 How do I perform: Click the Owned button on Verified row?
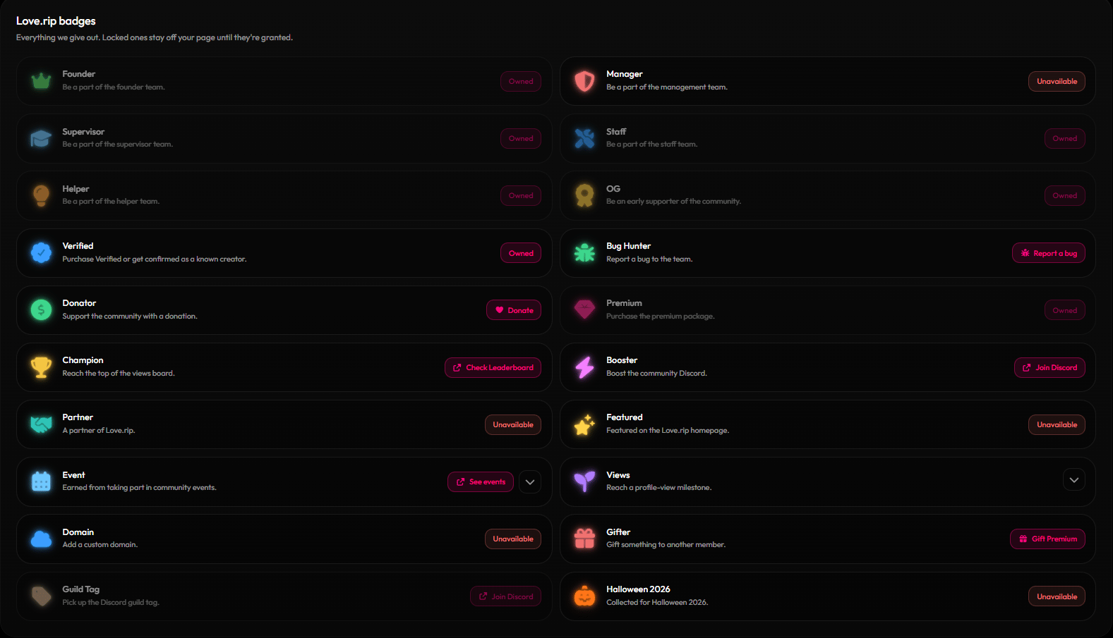point(521,253)
